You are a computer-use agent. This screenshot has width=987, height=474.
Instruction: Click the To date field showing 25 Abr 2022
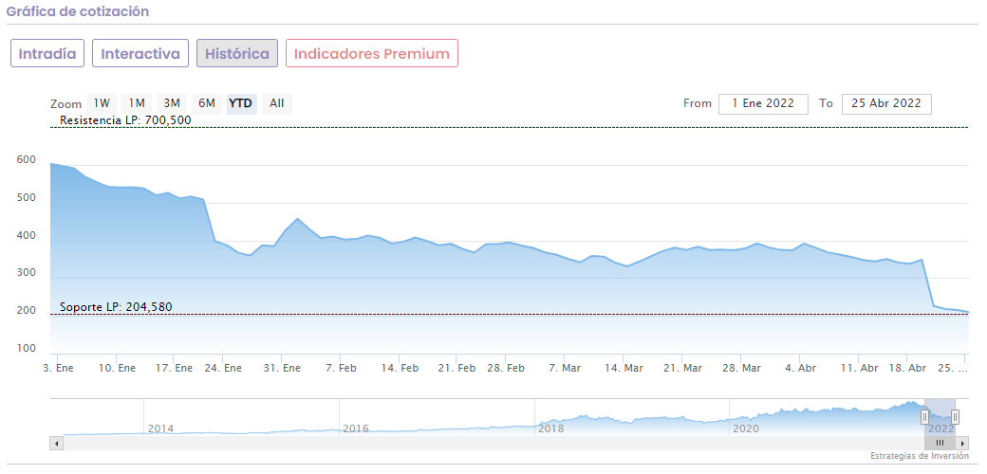coord(886,103)
